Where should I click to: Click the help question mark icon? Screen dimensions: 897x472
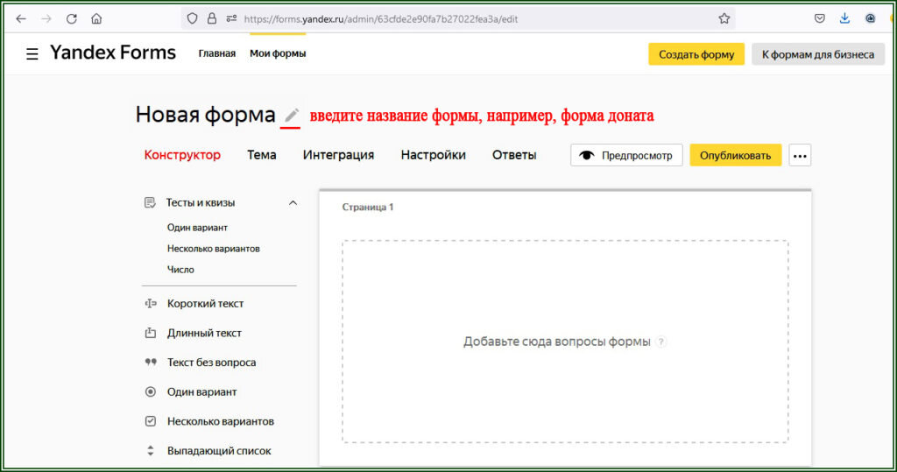[661, 342]
